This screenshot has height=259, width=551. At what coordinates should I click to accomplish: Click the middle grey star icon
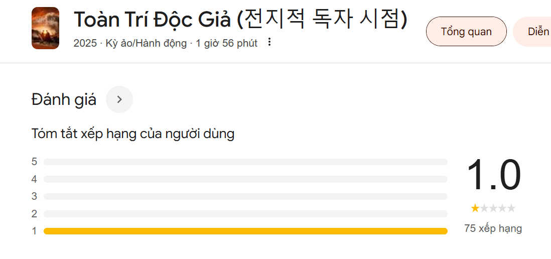(493, 208)
